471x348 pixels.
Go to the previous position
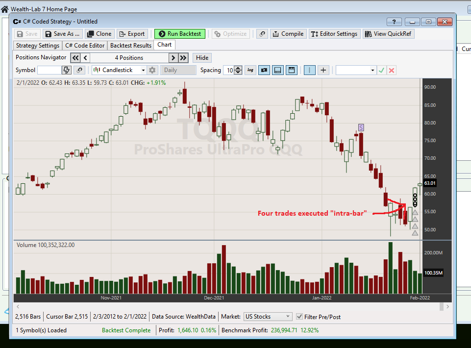tap(85, 58)
